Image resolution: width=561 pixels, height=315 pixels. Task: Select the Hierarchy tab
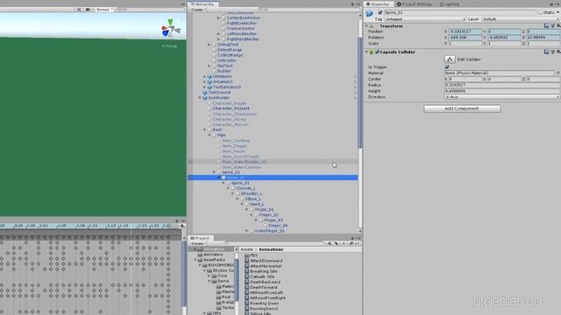coord(202,3)
